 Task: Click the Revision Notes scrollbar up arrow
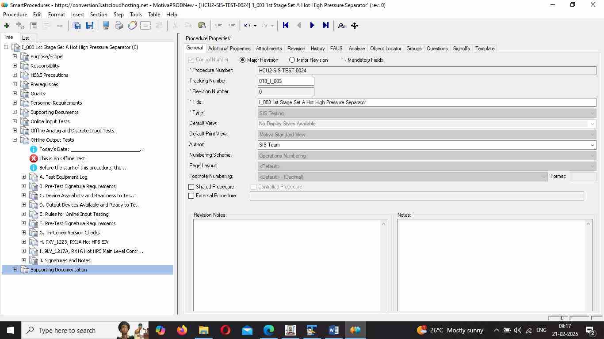384,224
